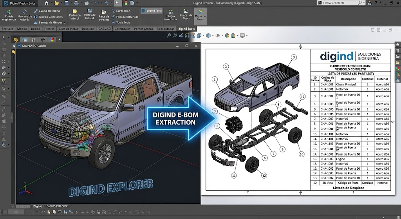Click the scene background icon in view toolbar
This screenshot has height=219, width=401.
233,36
